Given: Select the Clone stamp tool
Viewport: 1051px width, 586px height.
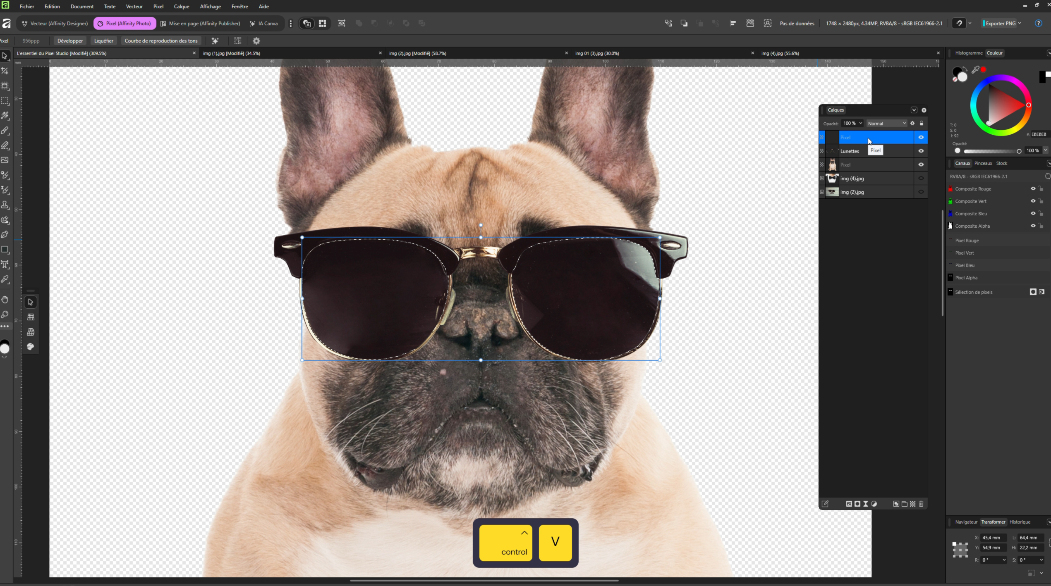Looking at the screenshot, I should [x=5, y=205].
